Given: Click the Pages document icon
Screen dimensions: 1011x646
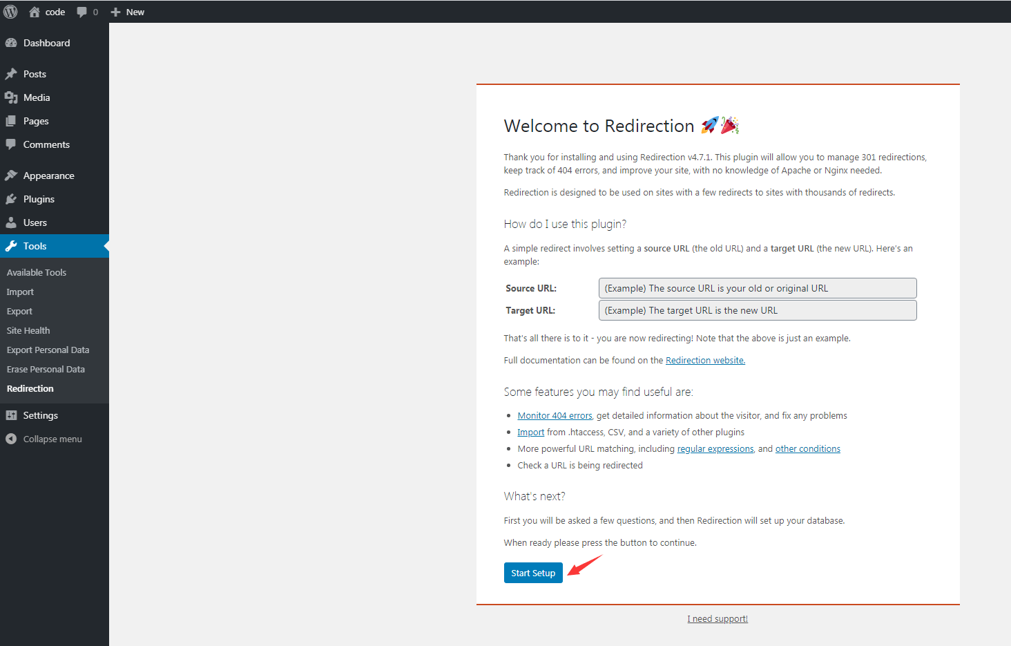Looking at the screenshot, I should 12,120.
